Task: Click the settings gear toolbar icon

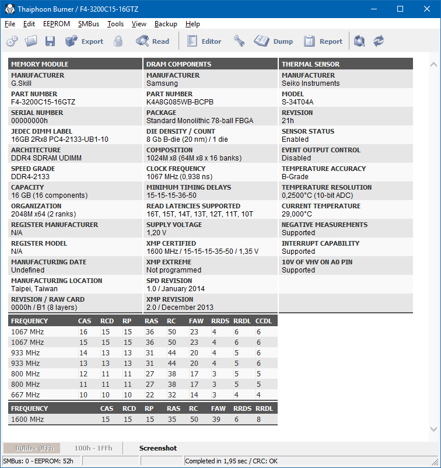Action: point(12,41)
